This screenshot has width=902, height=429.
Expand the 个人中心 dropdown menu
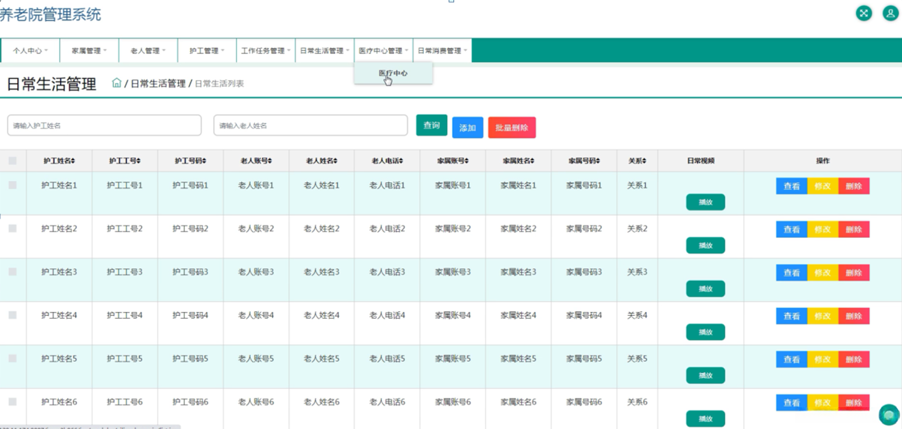click(x=30, y=51)
